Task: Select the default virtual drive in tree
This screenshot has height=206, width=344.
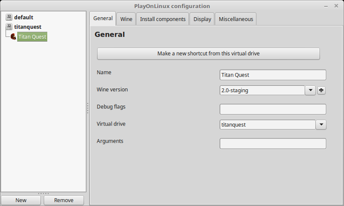Action: pos(24,17)
